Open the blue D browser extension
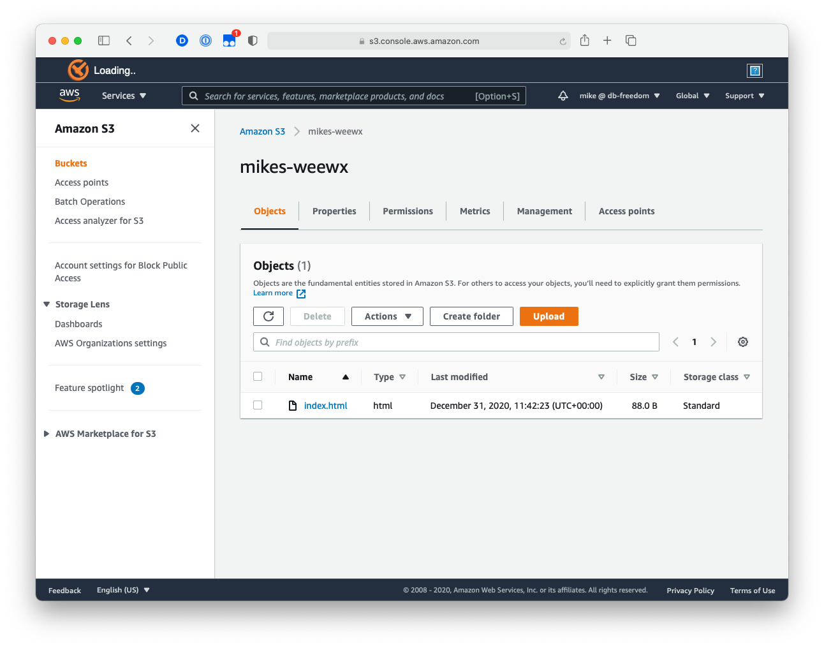The width and height of the screenshot is (824, 648). point(182,41)
